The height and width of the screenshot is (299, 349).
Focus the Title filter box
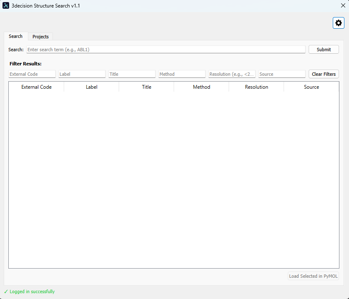pos(132,74)
